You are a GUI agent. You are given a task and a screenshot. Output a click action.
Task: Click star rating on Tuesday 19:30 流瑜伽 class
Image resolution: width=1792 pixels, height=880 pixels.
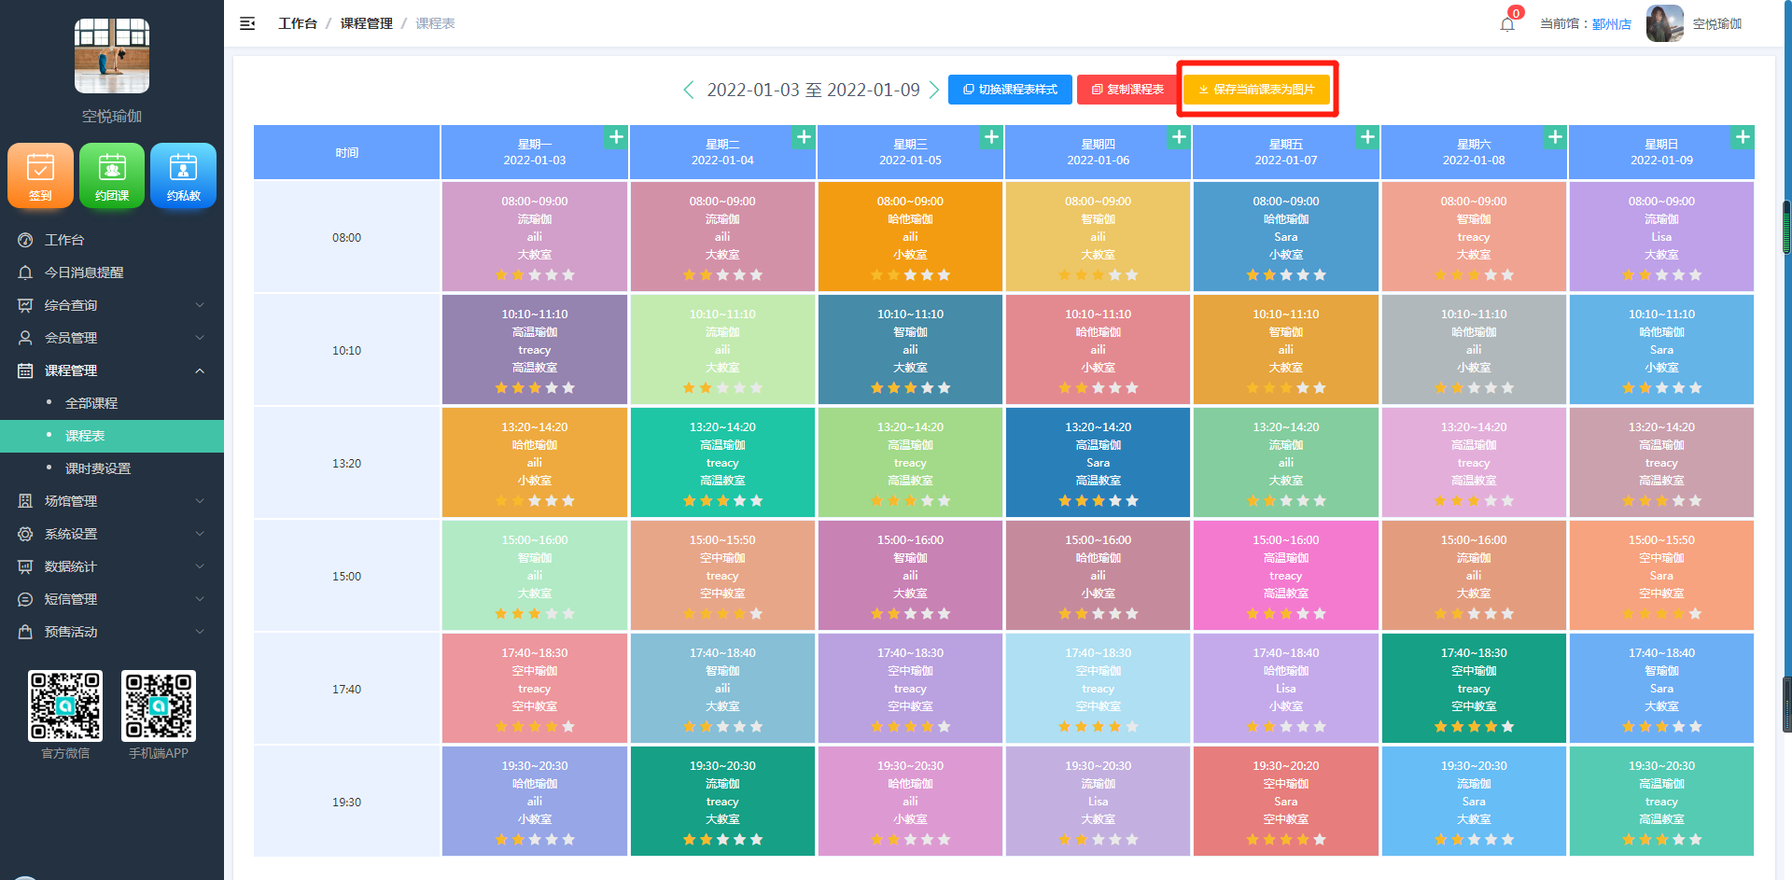[x=722, y=840]
